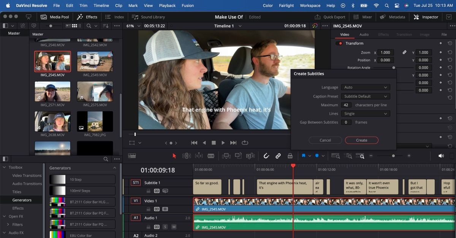Image resolution: width=456 pixels, height=238 pixels.
Task: Open the Caption Preset dropdown
Action: [366, 96]
